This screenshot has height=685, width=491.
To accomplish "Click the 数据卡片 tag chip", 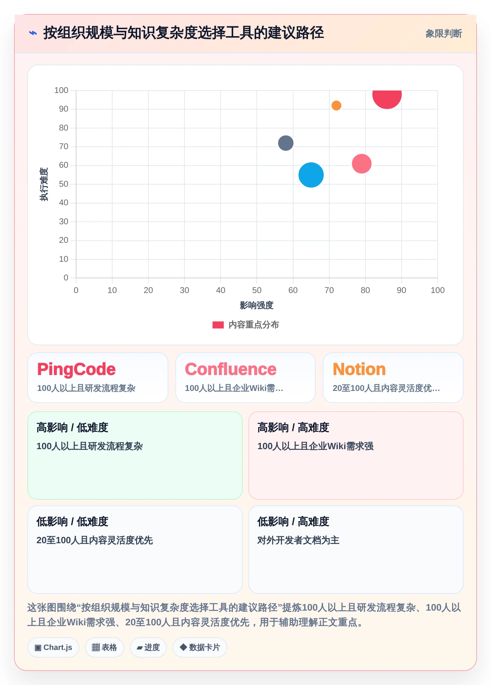I will (x=200, y=647).
